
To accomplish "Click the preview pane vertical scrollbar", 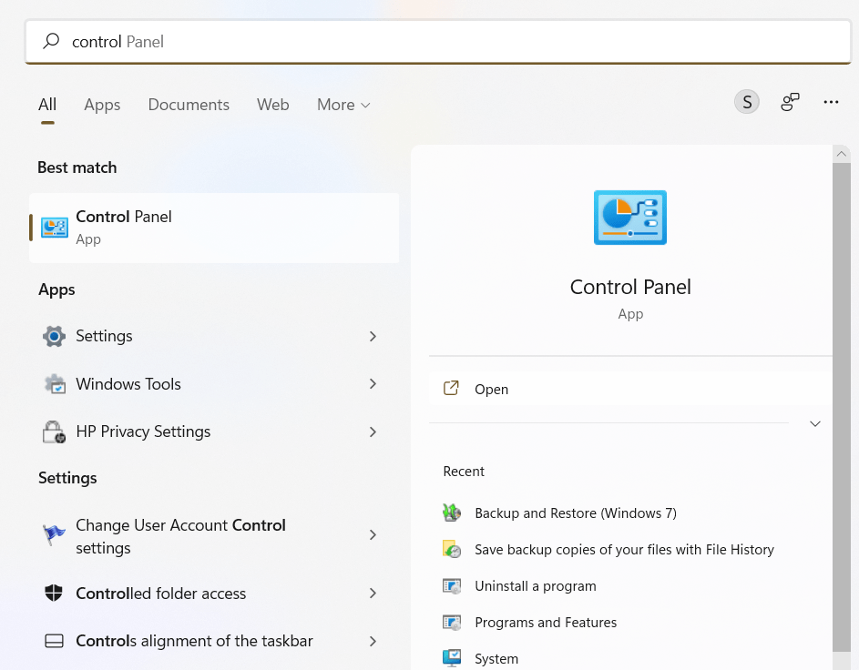I will pyautogui.click(x=842, y=408).
